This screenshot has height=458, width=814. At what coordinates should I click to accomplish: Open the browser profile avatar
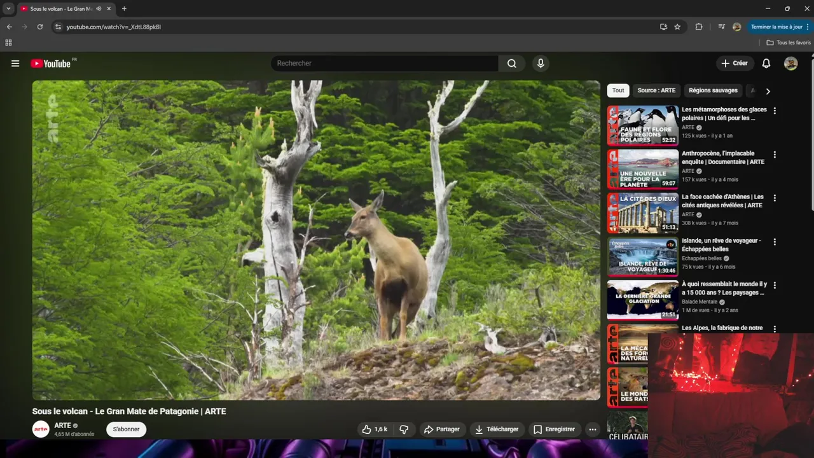tap(736, 27)
